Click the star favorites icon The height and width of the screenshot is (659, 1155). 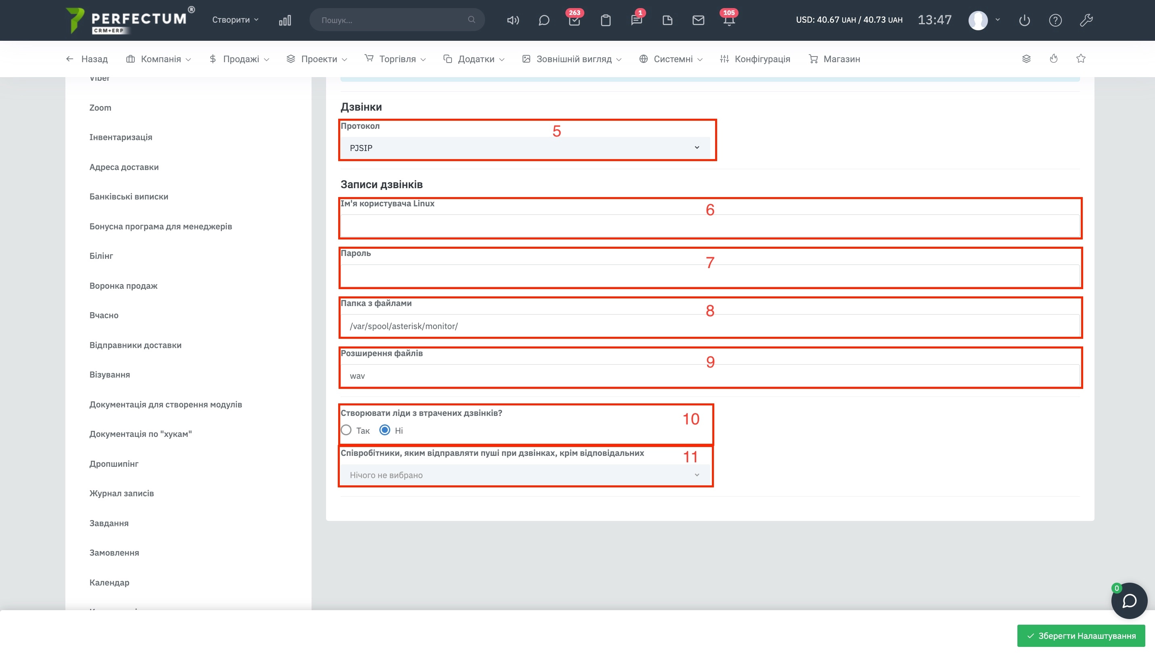coord(1080,59)
